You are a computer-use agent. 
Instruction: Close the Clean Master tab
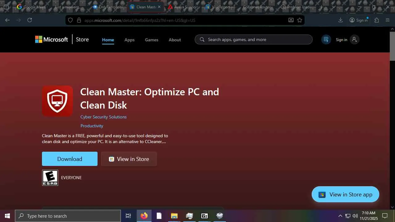pos(159,7)
